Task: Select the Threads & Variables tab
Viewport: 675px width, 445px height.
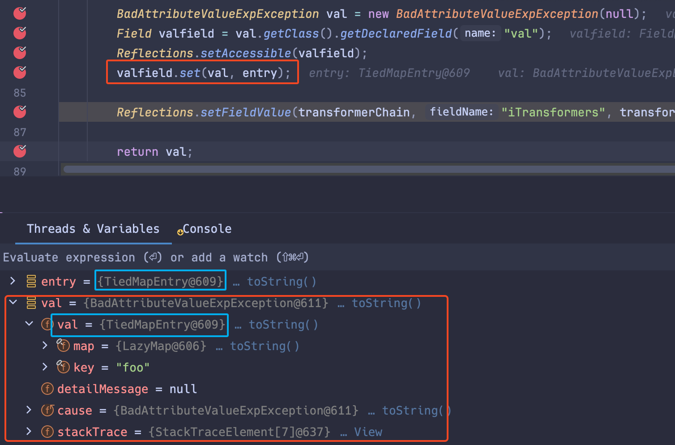Action: [93, 229]
